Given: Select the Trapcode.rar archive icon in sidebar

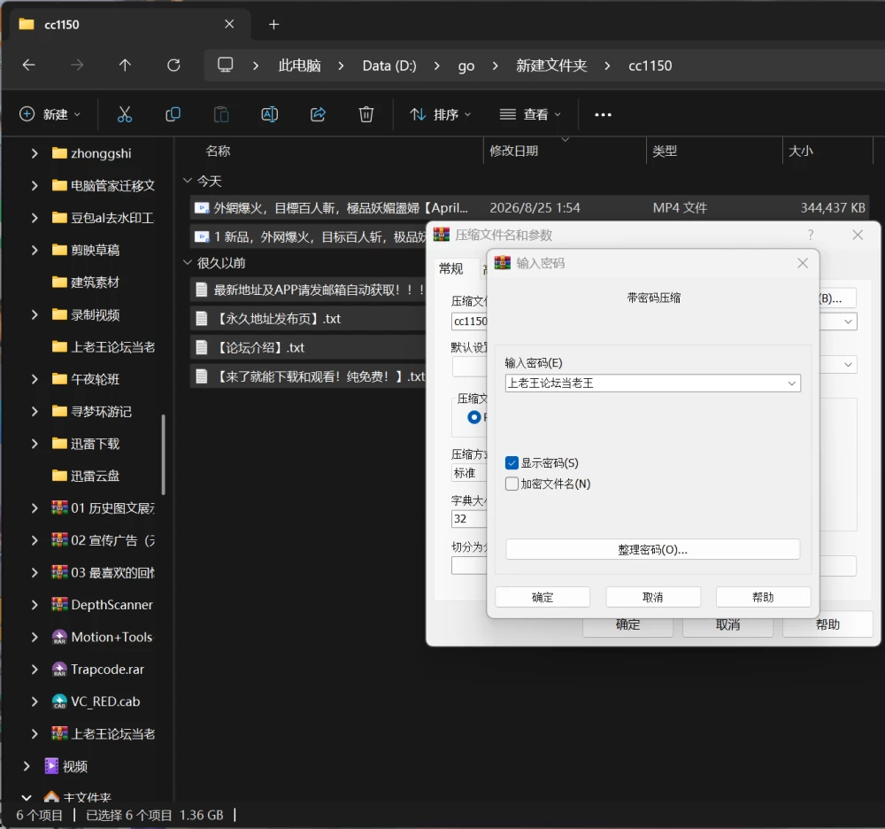Looking at the screenshot, I should point(59,670).
